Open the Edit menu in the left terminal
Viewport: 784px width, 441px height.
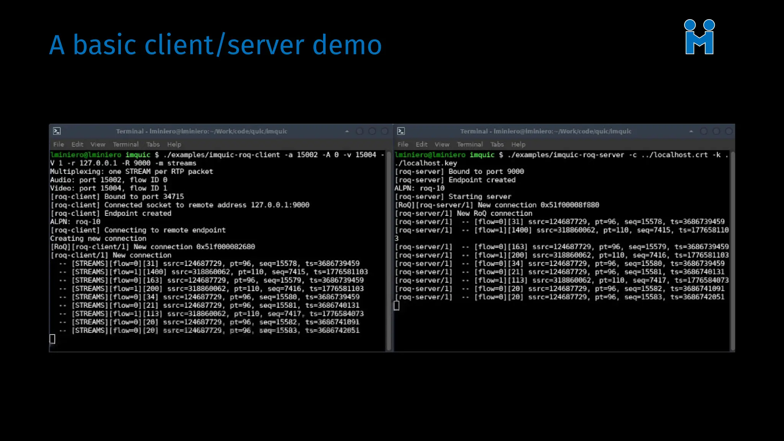click(77, 144)
